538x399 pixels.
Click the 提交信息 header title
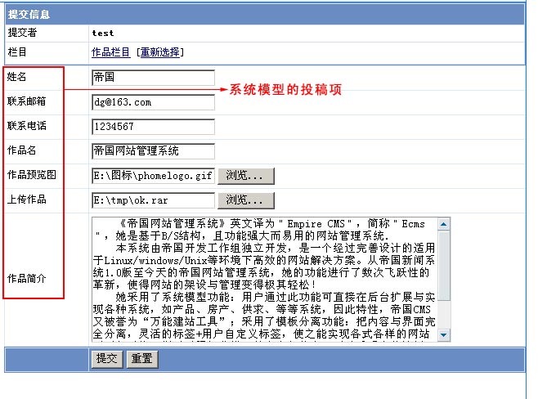click(31, 15)
